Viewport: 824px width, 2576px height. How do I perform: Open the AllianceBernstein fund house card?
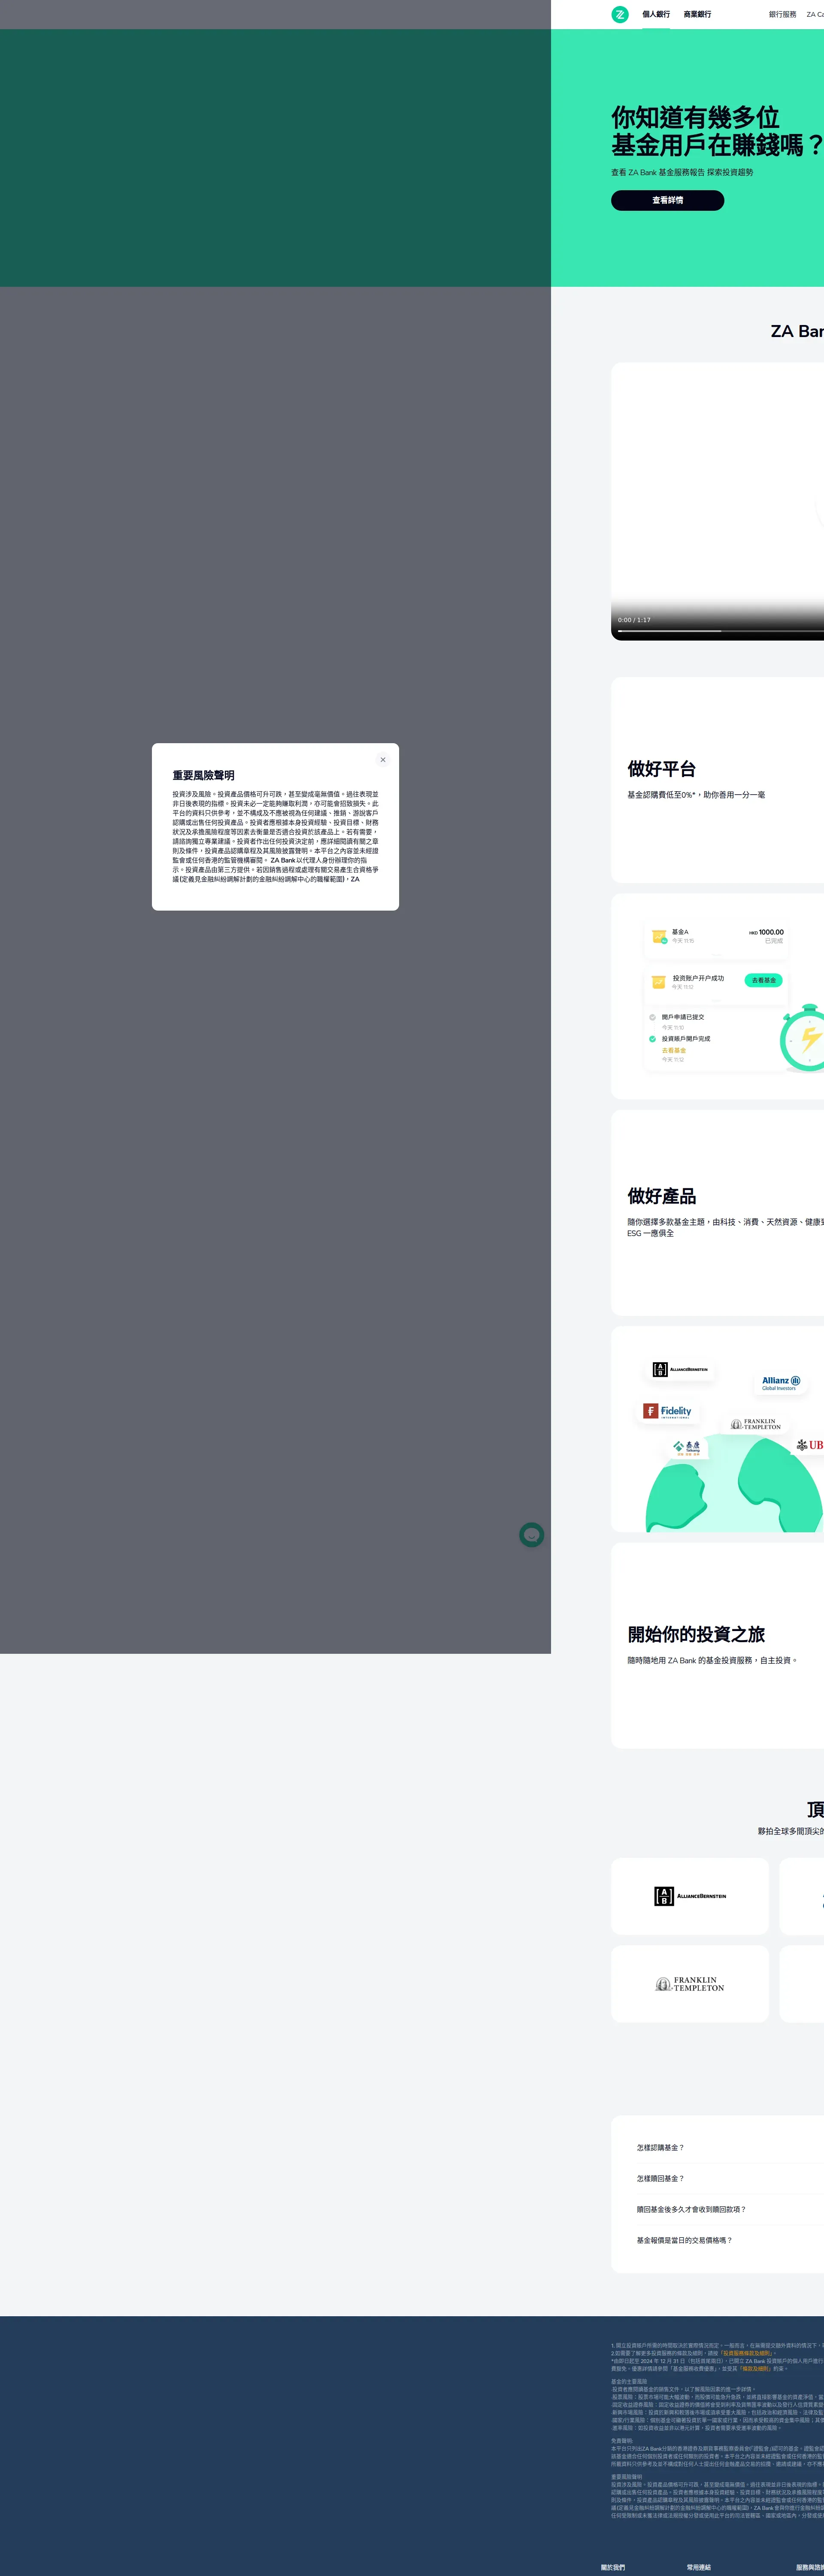click(x=690, y=1896)
